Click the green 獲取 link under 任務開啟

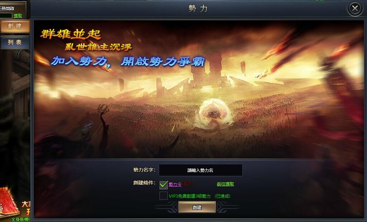[18, 16]
